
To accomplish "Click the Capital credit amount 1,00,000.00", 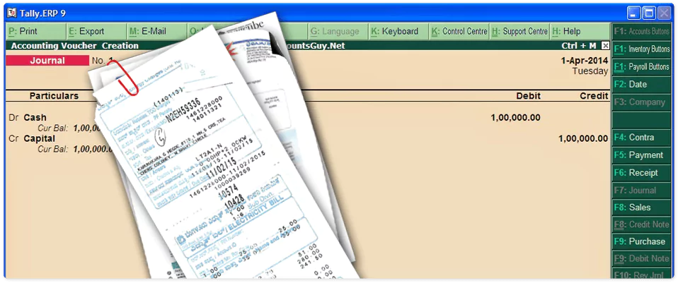I will (x=583, y=138).
